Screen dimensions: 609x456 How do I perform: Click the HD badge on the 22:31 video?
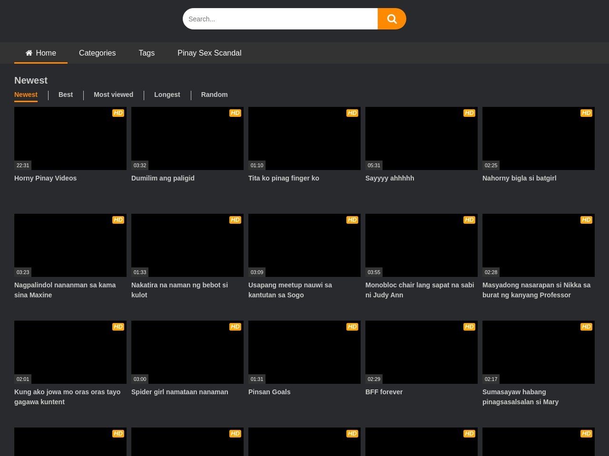coord(118,113)
